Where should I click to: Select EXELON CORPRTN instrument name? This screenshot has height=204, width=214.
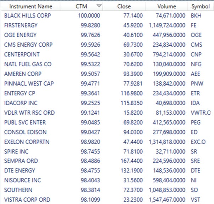pos(27,142)
